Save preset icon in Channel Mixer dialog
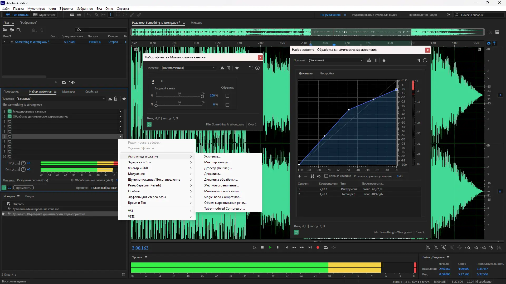This screenshot has height=284, width=506. coord(222,68)
